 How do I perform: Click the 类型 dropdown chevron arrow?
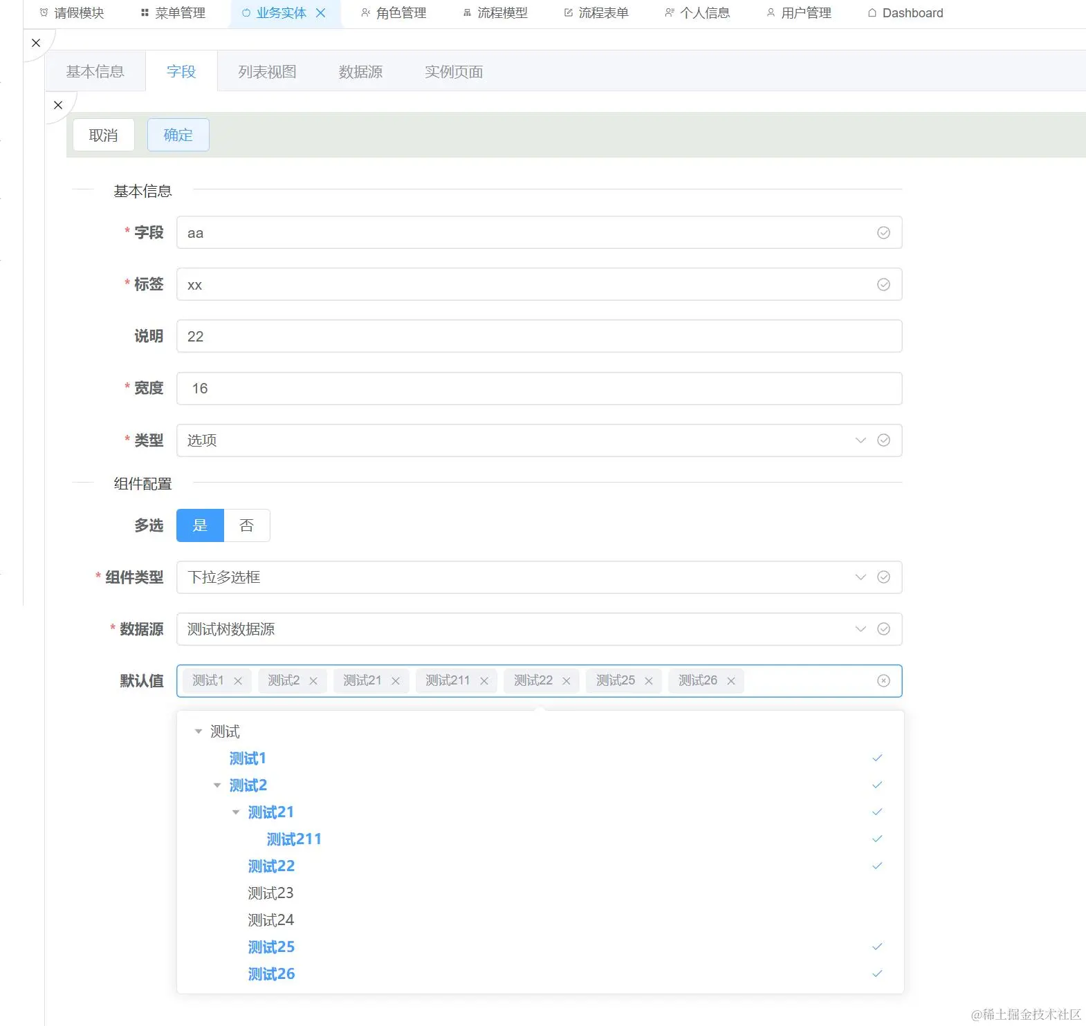tap(860, 440)
